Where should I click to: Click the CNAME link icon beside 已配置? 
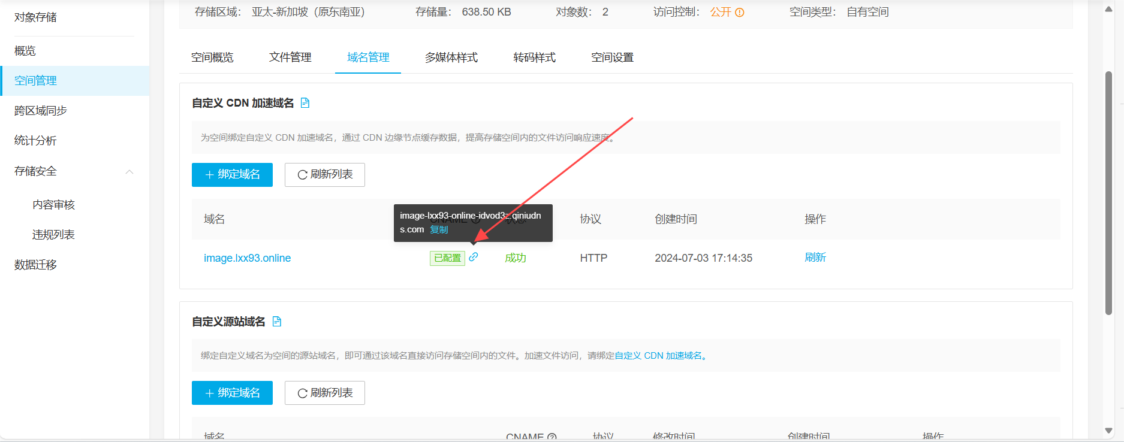coord(474,257)
